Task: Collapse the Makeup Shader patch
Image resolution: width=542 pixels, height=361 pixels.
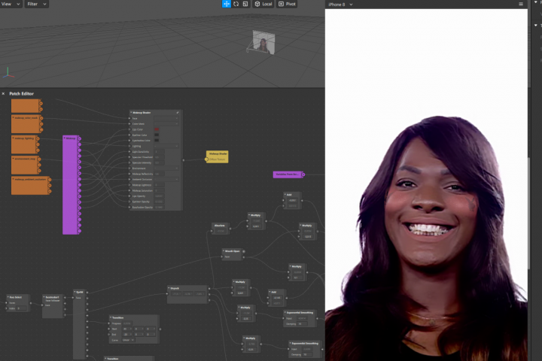Action: pos(131,113)
